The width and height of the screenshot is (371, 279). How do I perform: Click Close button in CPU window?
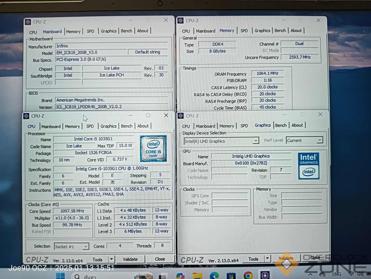(x=160, y=259)
